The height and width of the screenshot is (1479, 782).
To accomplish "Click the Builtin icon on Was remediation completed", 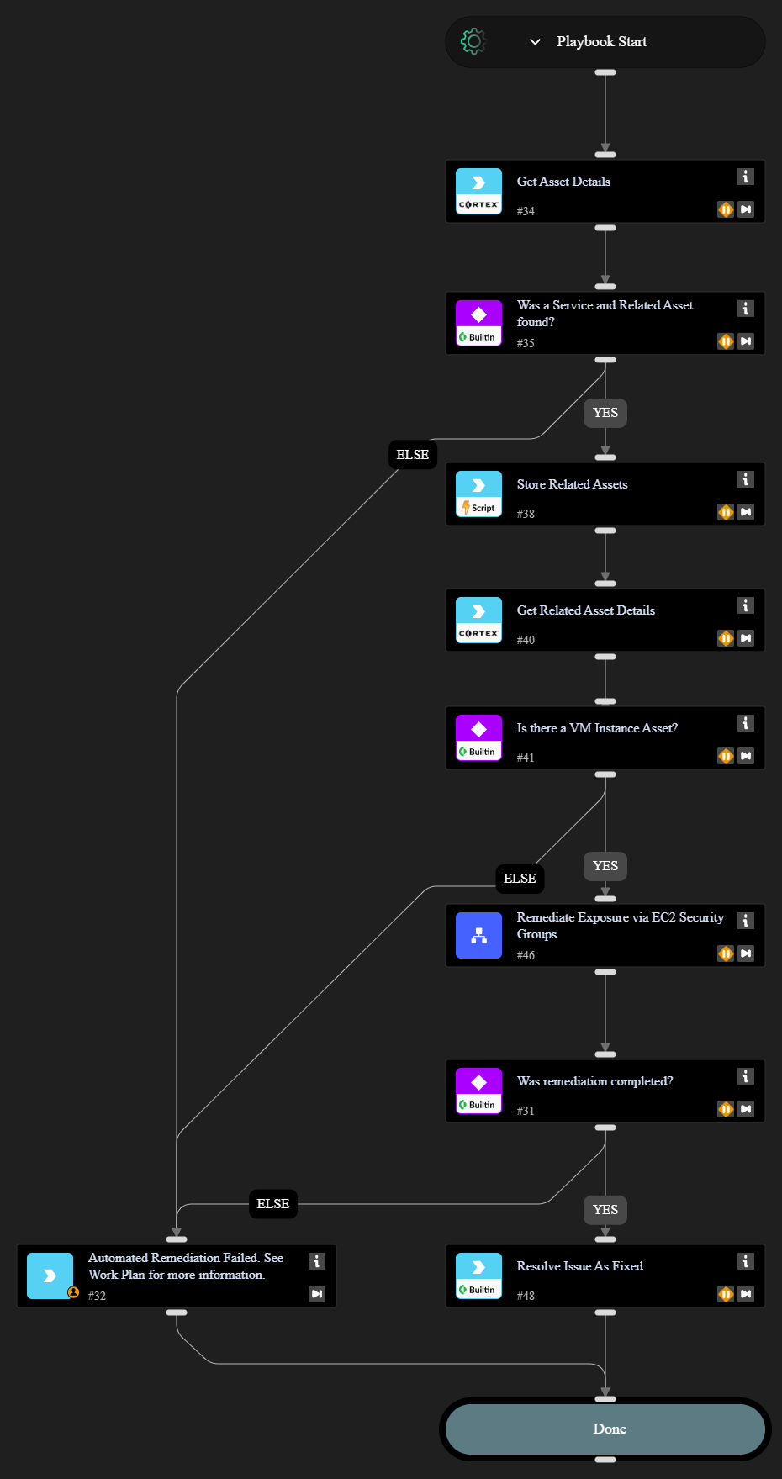I will point(478,1091).
